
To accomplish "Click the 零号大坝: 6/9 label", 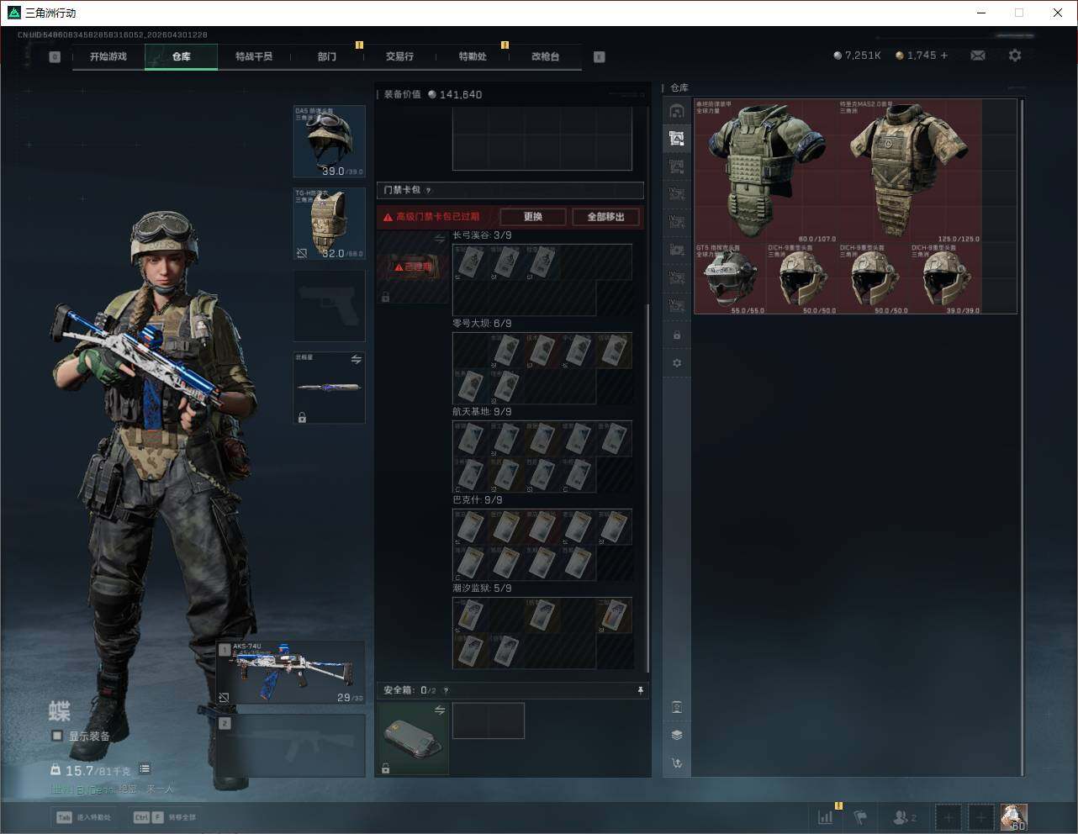I will click(482, 324).
